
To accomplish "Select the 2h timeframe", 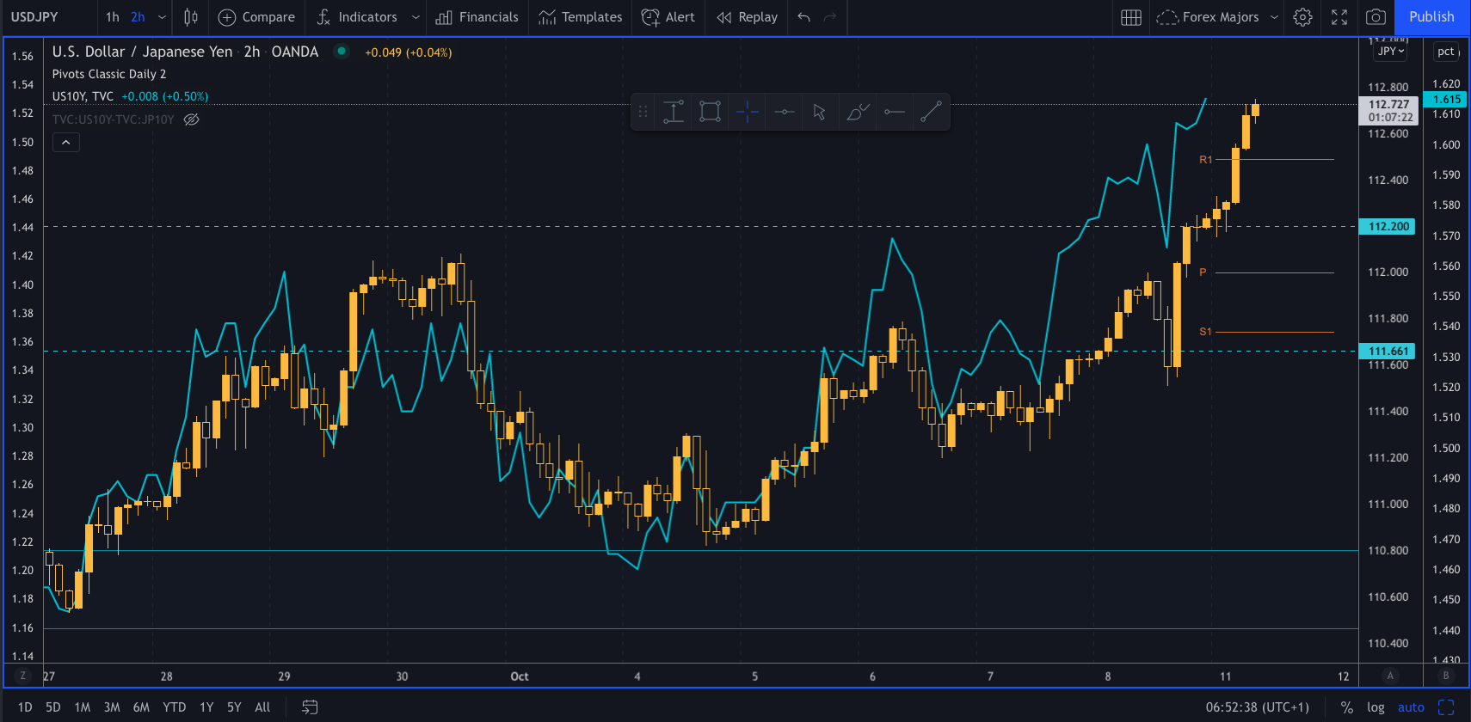I will (138, 17).
